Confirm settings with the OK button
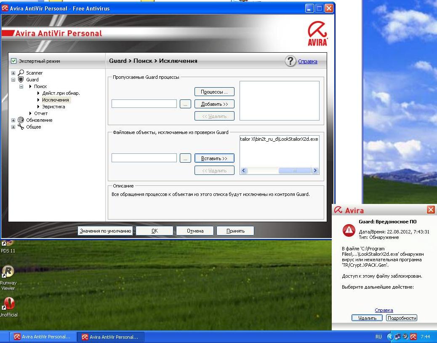Screen dimensions: 437x343 coord(155,231)
